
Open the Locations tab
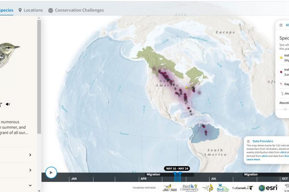tap(30, 10)
